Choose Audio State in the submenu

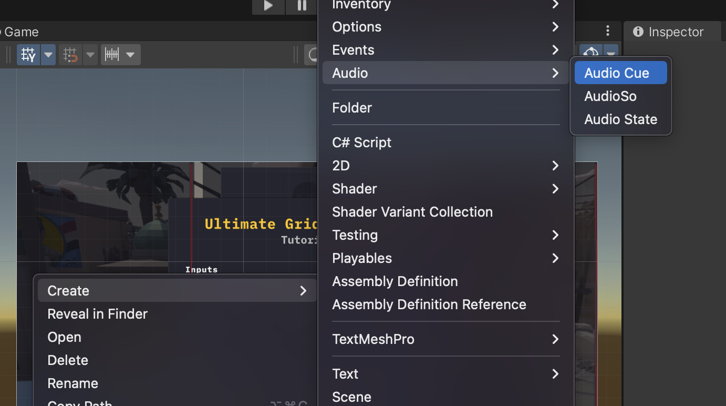tap(620, 119)
